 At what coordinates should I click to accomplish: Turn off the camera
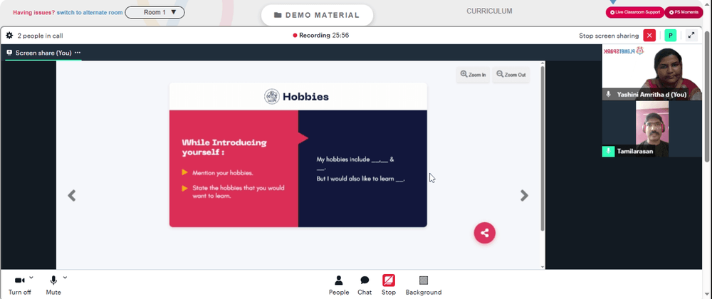point(19,286)
